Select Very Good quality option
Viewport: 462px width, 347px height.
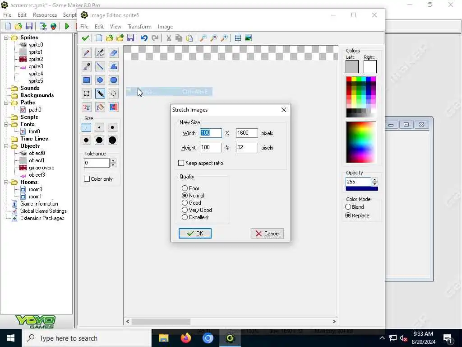pos(185,210)
